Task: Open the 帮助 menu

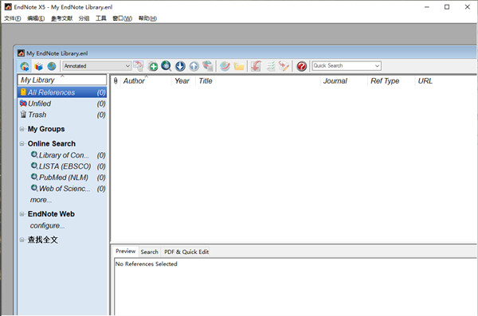Action: coord(147,18)
